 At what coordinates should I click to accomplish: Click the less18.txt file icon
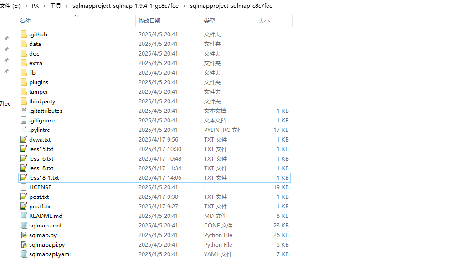click(x=24, y=168)
